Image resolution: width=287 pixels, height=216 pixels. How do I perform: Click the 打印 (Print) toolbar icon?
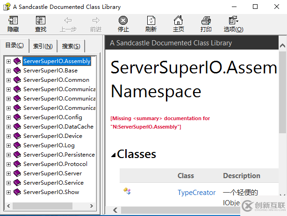click(206, 20)
